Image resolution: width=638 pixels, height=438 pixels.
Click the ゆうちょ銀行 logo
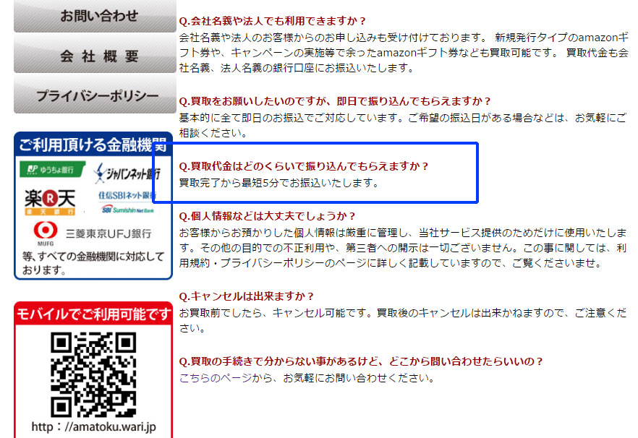click(53, 170)
